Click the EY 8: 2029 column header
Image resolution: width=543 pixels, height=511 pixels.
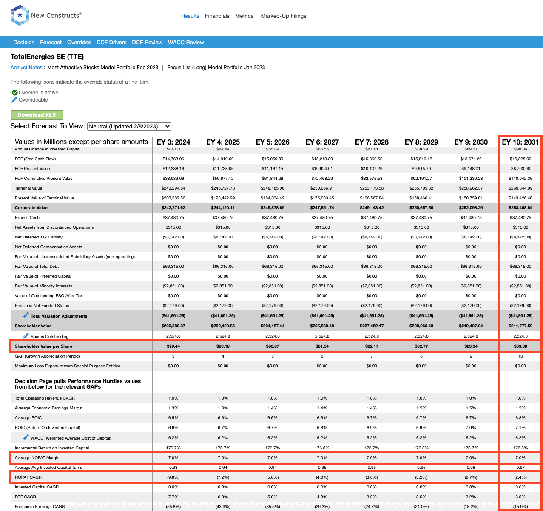pos(421,142)
